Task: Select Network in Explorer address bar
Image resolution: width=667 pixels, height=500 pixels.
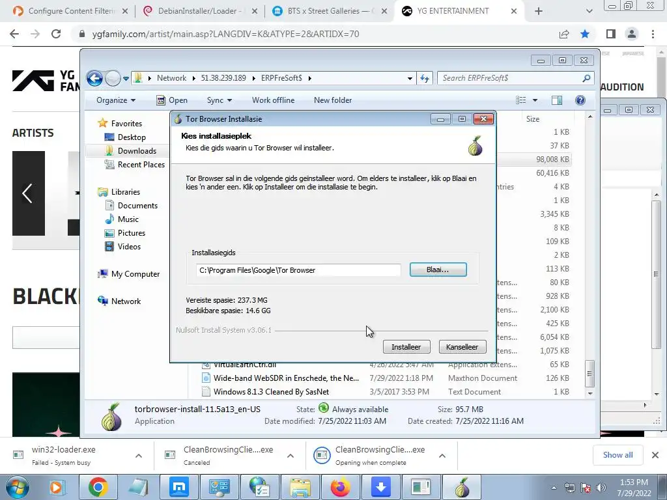Action: (171, 78)
